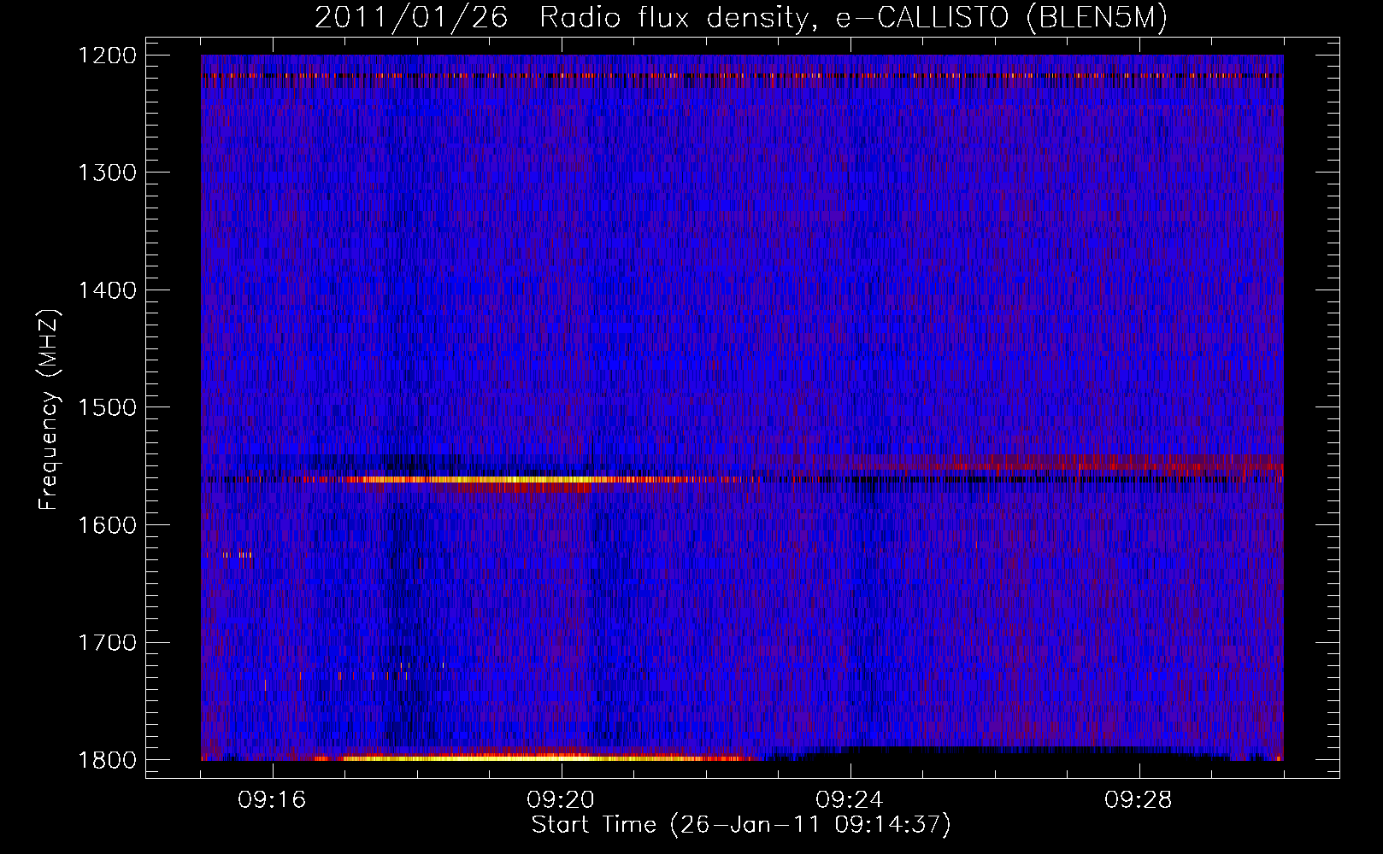Click the 1300 frequency tick label
Screen dimensions: 1383x854
pos(107,173)
